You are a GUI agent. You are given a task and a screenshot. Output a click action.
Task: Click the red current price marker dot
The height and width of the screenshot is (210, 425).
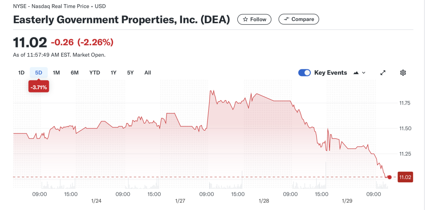pyautogui.click(x=390, y=177)
